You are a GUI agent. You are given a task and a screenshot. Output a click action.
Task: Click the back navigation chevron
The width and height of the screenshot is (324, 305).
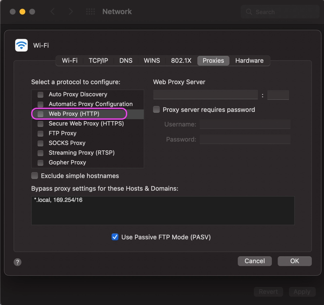[x=53, y=12]
